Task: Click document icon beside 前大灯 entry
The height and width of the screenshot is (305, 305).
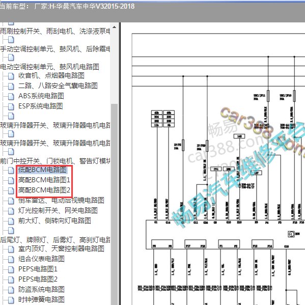Action: coord(11,221)
